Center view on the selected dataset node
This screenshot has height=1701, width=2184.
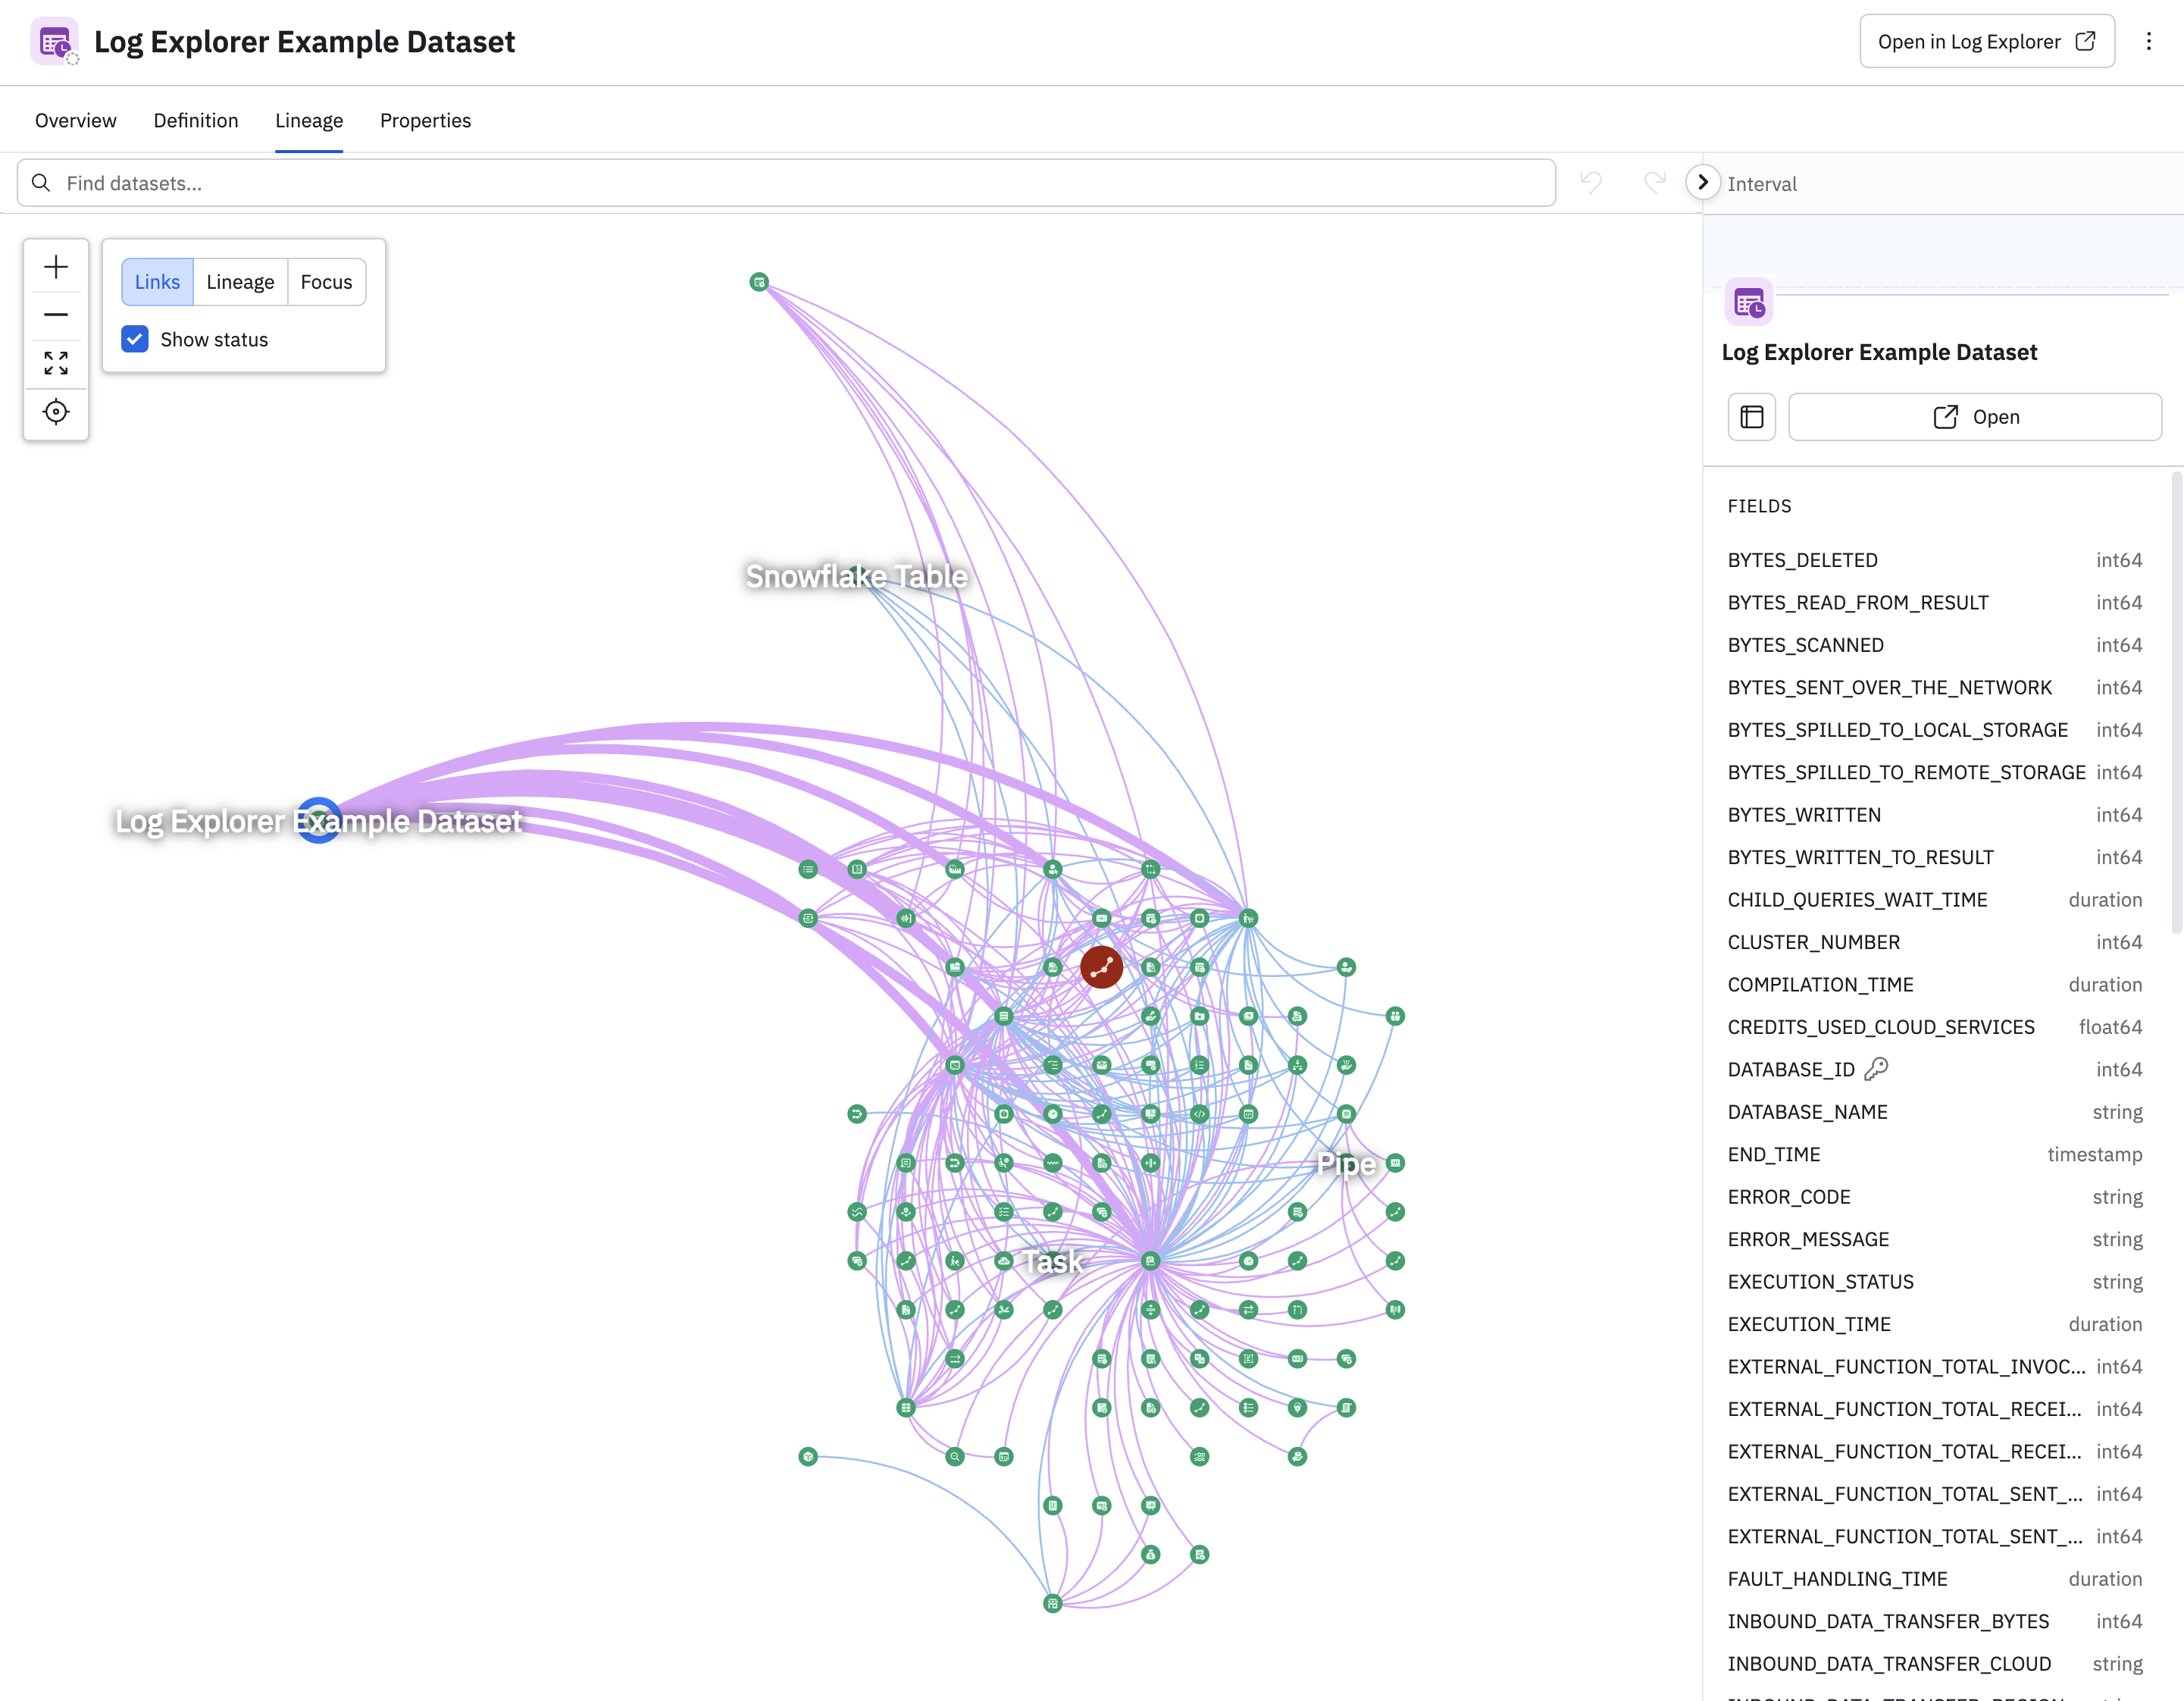(56, 411)
